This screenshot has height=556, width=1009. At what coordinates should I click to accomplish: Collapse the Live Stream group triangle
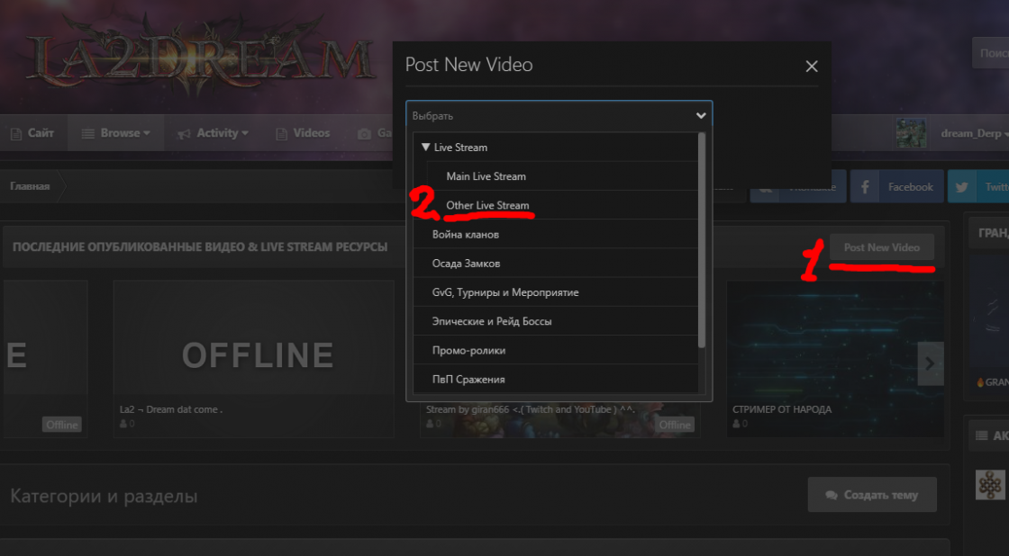pyautogui.click(x=425, y=147)
